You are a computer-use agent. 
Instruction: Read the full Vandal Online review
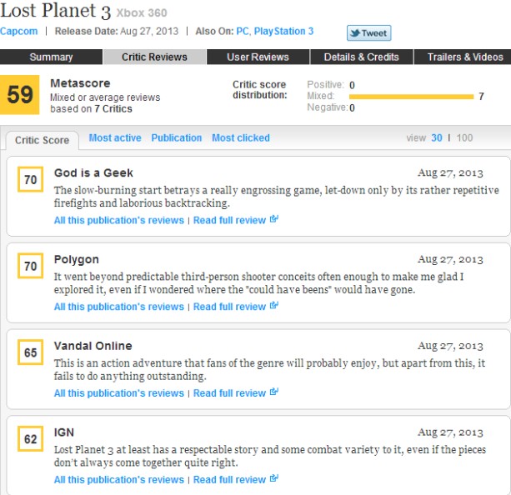pyautogui.click(x=229, y=393)
